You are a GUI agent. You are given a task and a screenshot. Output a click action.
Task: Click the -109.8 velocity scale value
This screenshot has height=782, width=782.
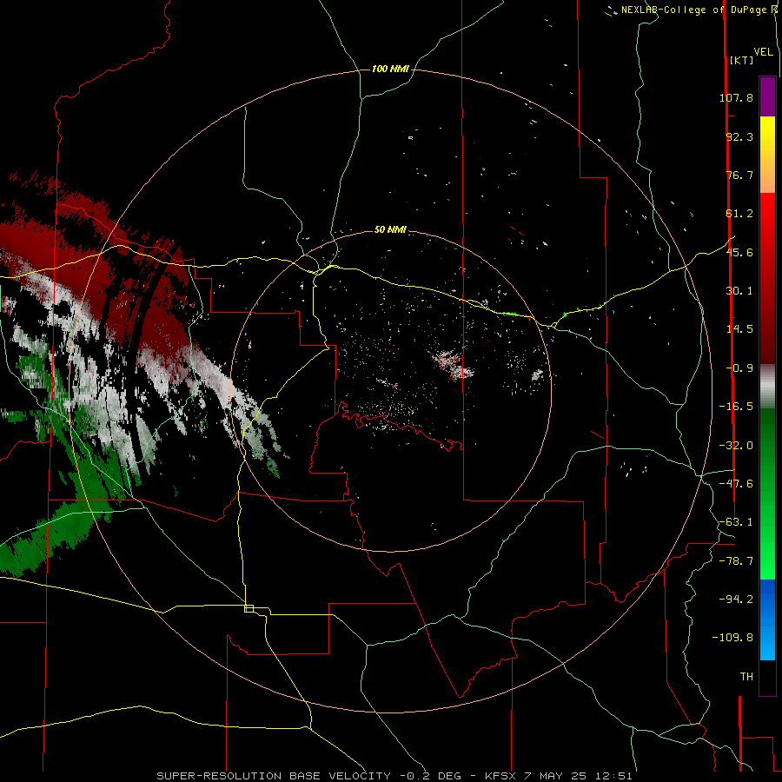[732, 638]
